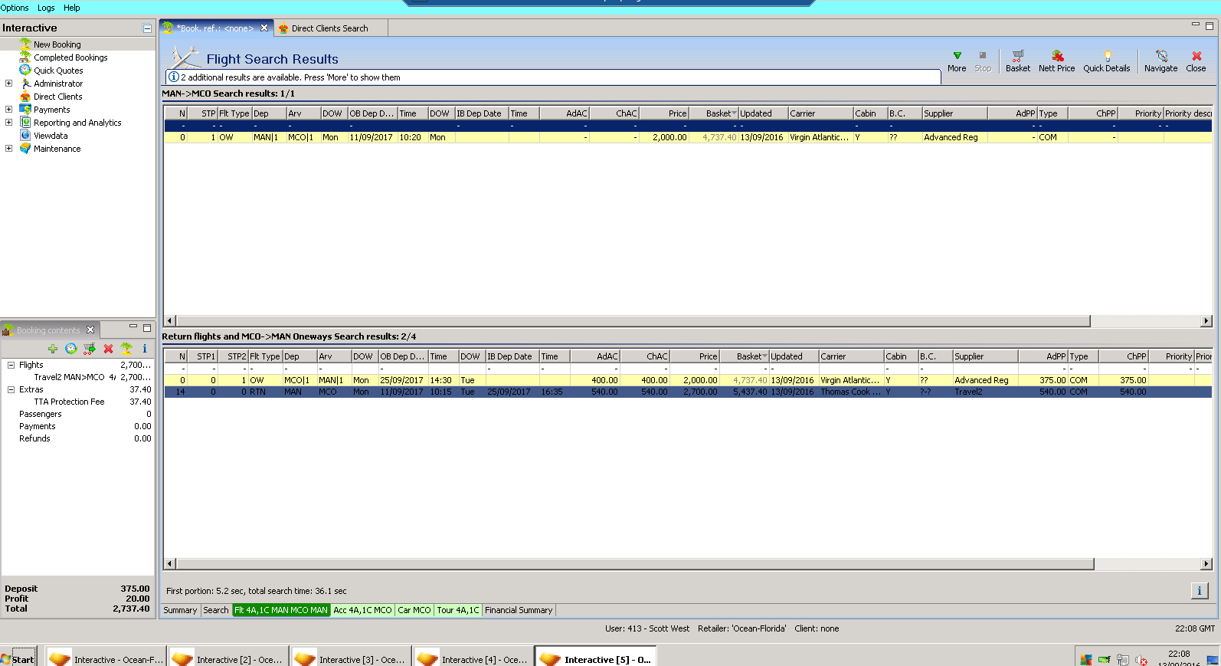
Task: Click the Direct Clients icon in sidebar
Action: 25,97
